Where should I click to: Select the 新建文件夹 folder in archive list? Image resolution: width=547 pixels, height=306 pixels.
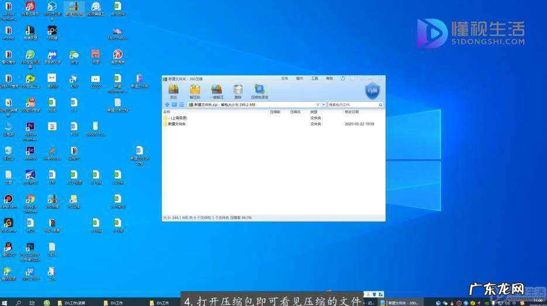(x=177, y=124)
